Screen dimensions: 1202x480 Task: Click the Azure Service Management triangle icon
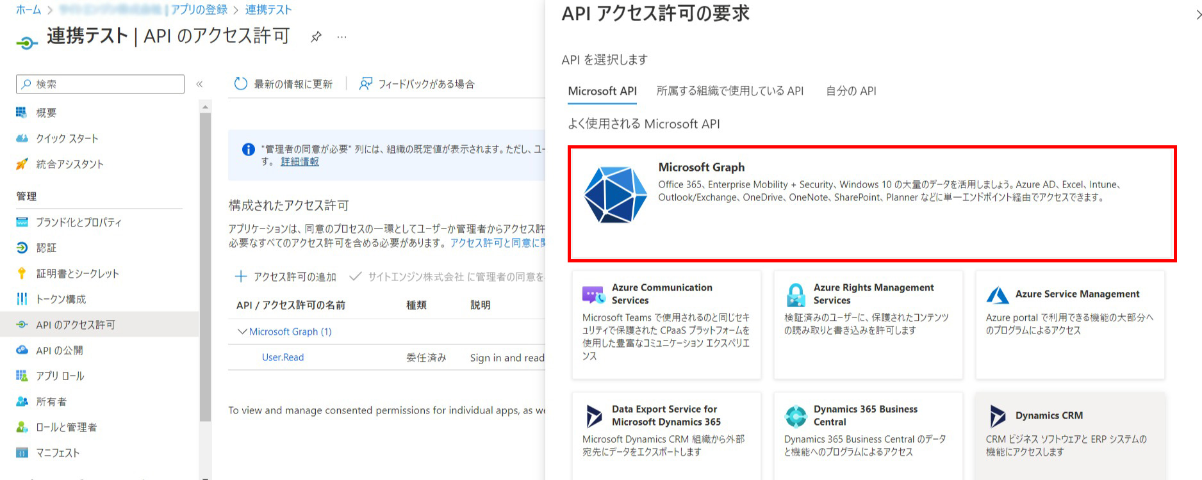(x=998, y=294)
